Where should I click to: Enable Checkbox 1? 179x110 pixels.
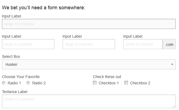pyautogui.click(x=95, y=83)
